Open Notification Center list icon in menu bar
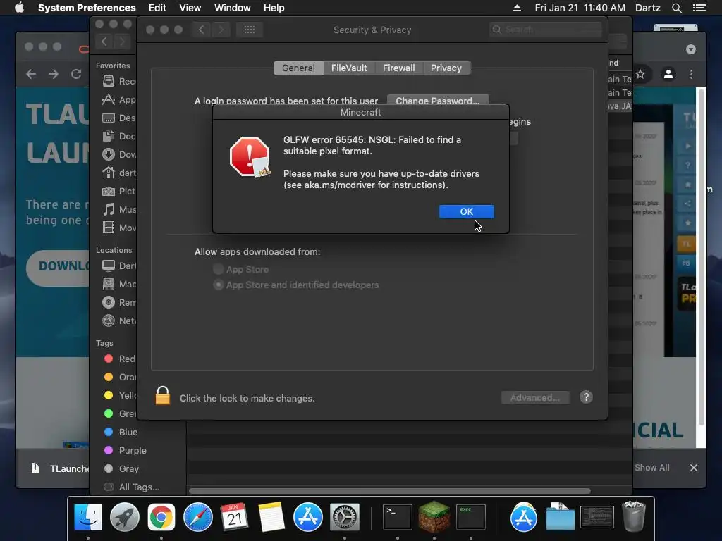Viewport: 722px width, 541px height. [699, 8]
